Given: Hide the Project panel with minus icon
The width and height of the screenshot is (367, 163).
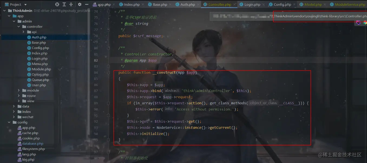Looking at the screenshot, I should [x=87, y=4].
